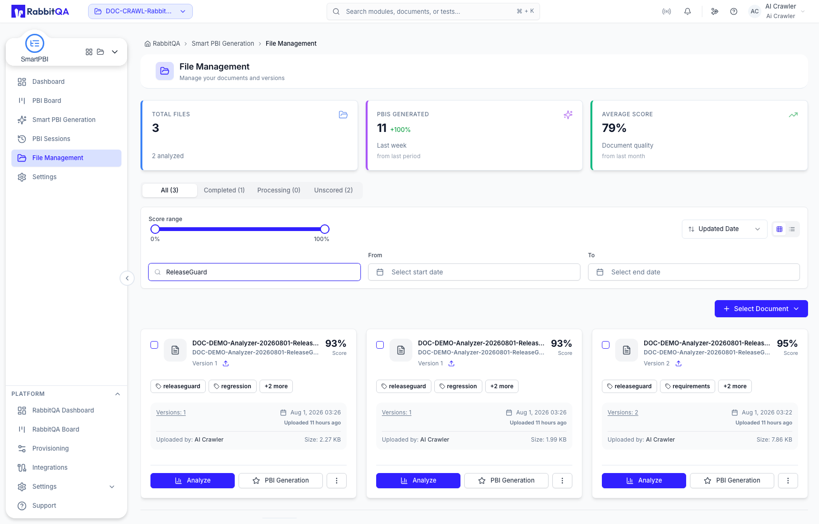
Task: Open the Select end date field
Action: [x=694, y=272]
